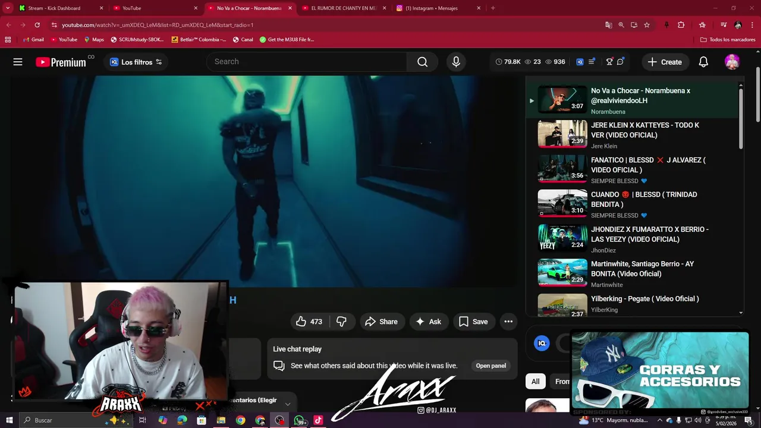
Task: Open the Canal bookmark
Action: [243, 40]
